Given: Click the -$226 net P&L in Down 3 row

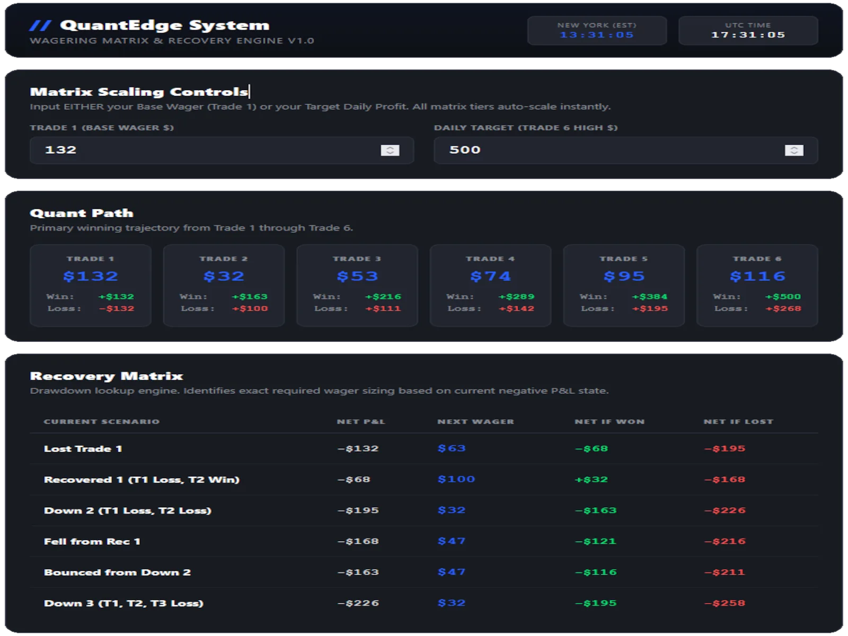Looking at the screenshot, I should click(358, 604).
